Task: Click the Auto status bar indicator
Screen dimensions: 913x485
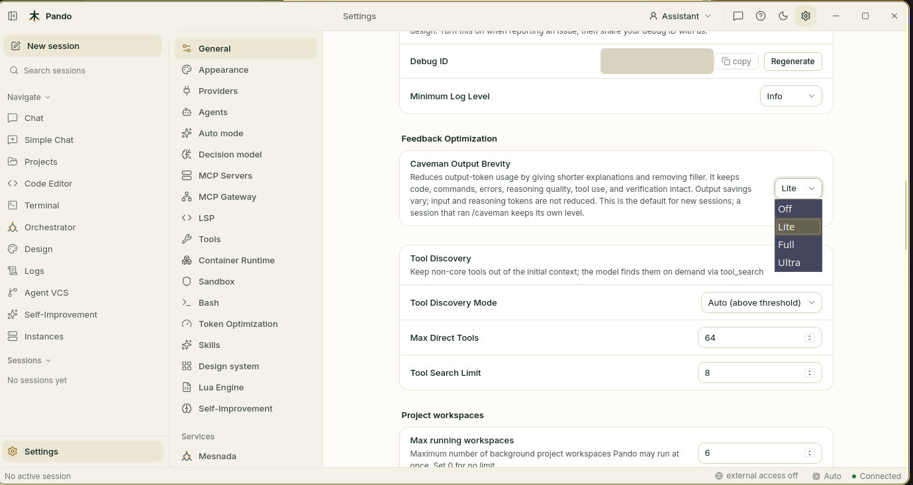Action: tap(826, 476)
